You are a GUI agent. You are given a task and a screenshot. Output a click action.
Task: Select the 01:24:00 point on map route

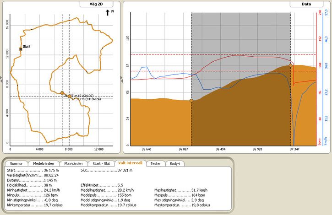tap(62, 93)
